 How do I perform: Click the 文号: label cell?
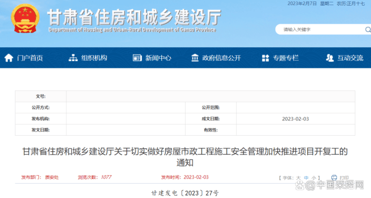tap(41, 96)
